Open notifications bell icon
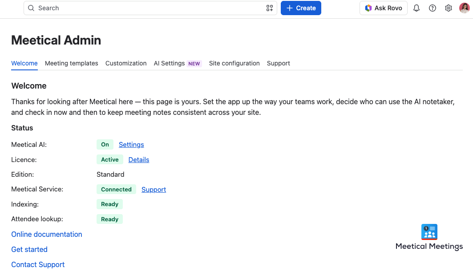Viewport: 473px width, 276px height. [416, 8]
